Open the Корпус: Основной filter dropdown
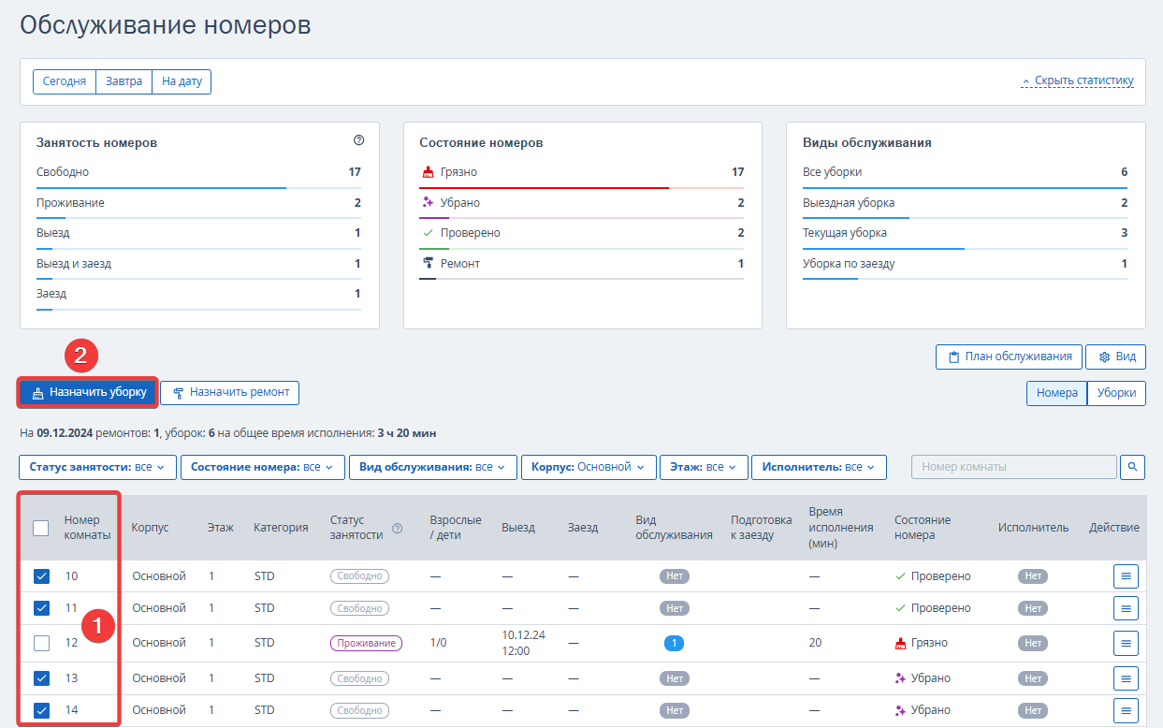 coord(589,467)
